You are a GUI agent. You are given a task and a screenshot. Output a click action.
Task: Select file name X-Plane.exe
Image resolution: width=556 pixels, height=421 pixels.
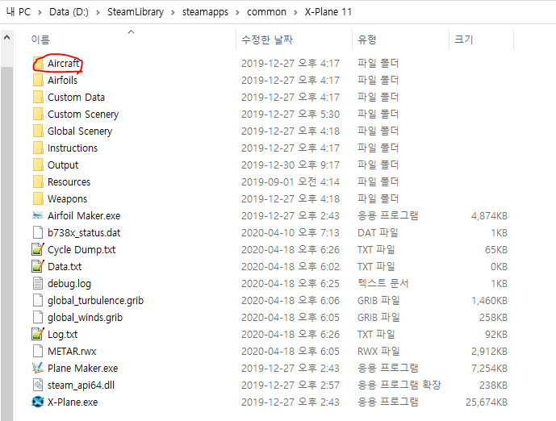click(x=73, y=402)
